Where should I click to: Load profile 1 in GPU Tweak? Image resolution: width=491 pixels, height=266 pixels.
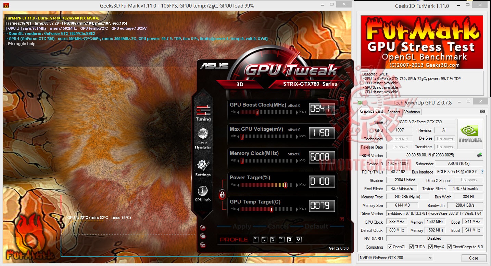pos(256,240)
